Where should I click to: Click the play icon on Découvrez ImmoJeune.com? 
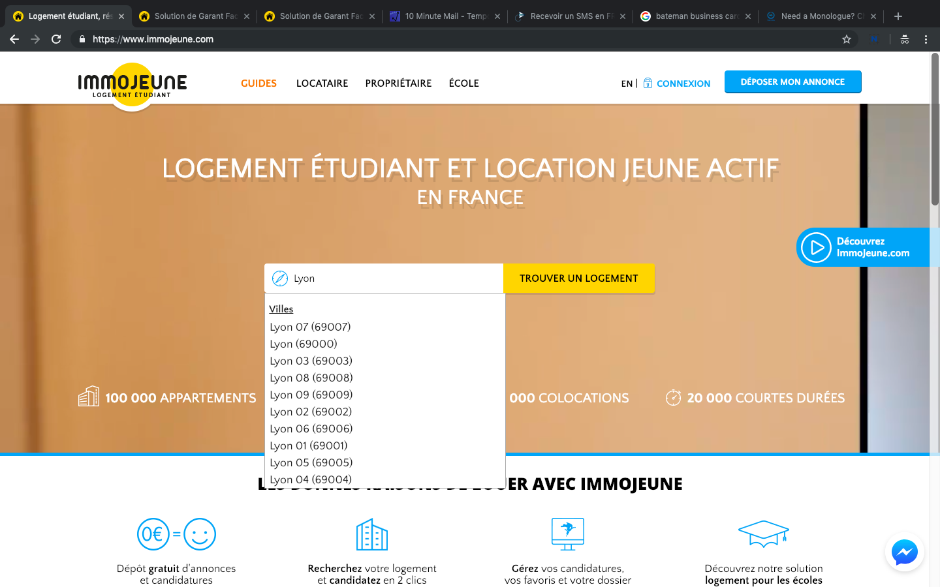tap(816, 248)
